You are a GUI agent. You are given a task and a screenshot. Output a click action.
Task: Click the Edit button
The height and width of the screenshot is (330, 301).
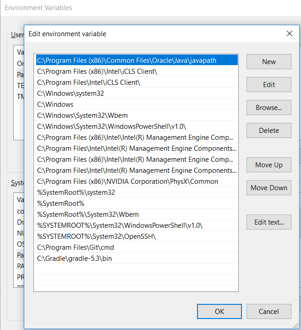pos(269,85)
